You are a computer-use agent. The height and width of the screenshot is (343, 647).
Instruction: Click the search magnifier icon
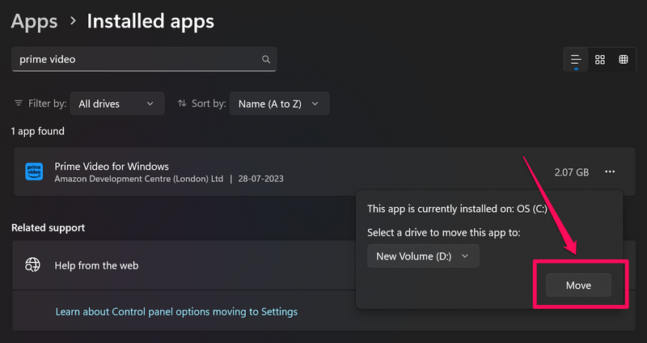(265, 59)
